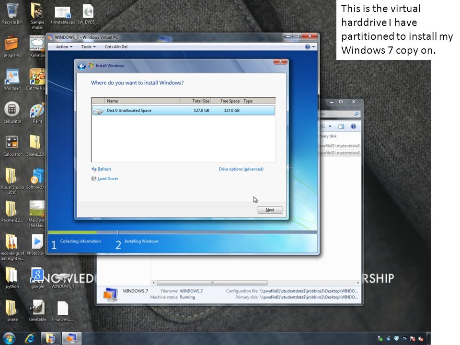460x345 pixels.
Task: Click the Load Driver link
Action: point(105,179)
